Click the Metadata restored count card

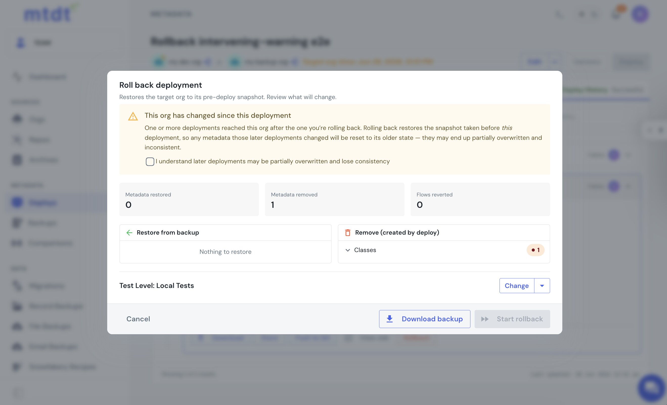pos(189,199)
